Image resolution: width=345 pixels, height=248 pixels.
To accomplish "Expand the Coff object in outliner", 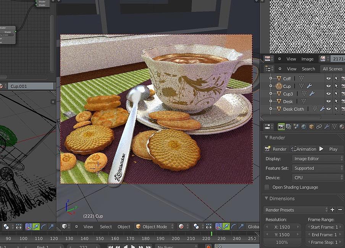I will (x=271, y=78).
